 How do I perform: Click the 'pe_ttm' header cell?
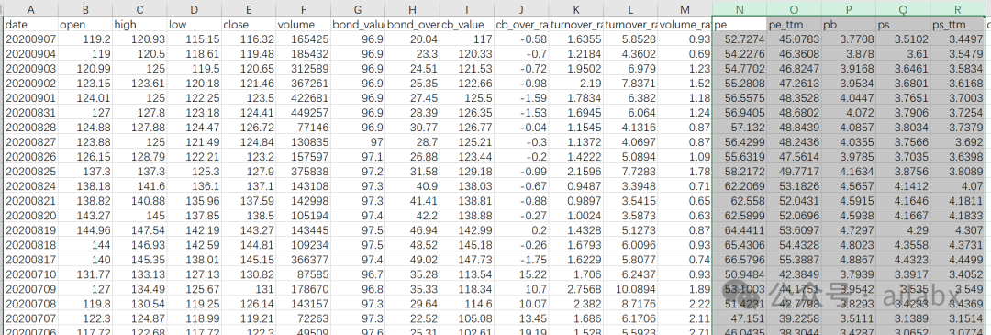tap(794, 25)
